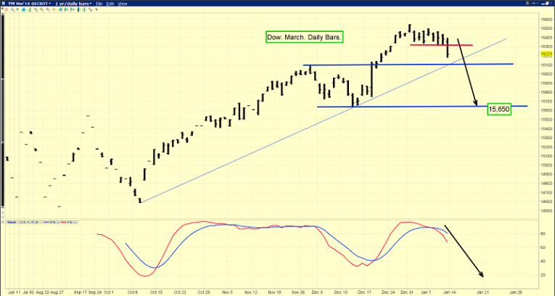Click the blue D% line color swatch
Image resolution: width=555 pixels, height=296 pixels.
point(46,222)
